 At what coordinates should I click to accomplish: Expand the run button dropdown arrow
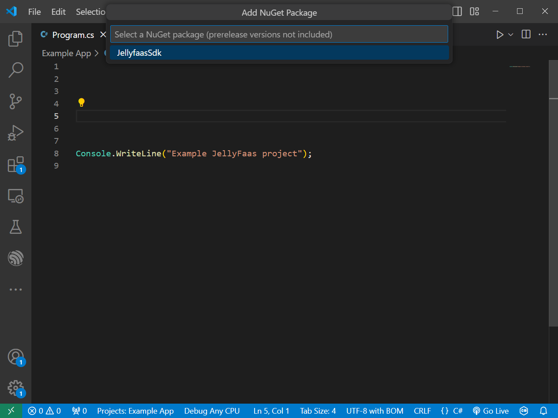(x=511, y=34)
